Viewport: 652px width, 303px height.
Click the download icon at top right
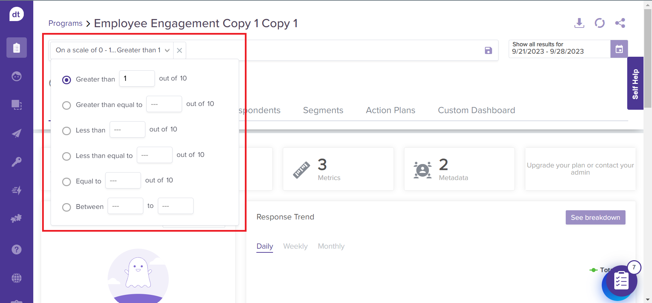(579, 23)
